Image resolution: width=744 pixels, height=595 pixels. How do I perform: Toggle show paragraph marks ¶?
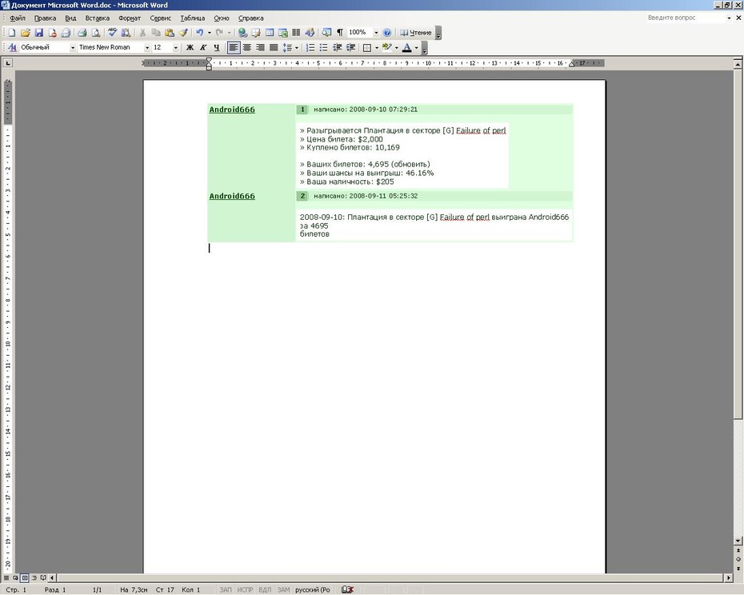[340, 33]
